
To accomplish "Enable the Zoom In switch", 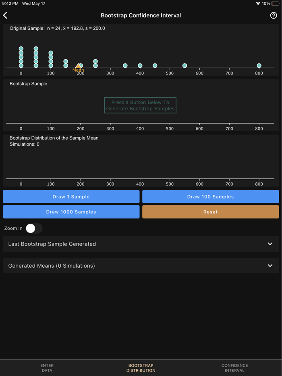I will tap(34, 228).
